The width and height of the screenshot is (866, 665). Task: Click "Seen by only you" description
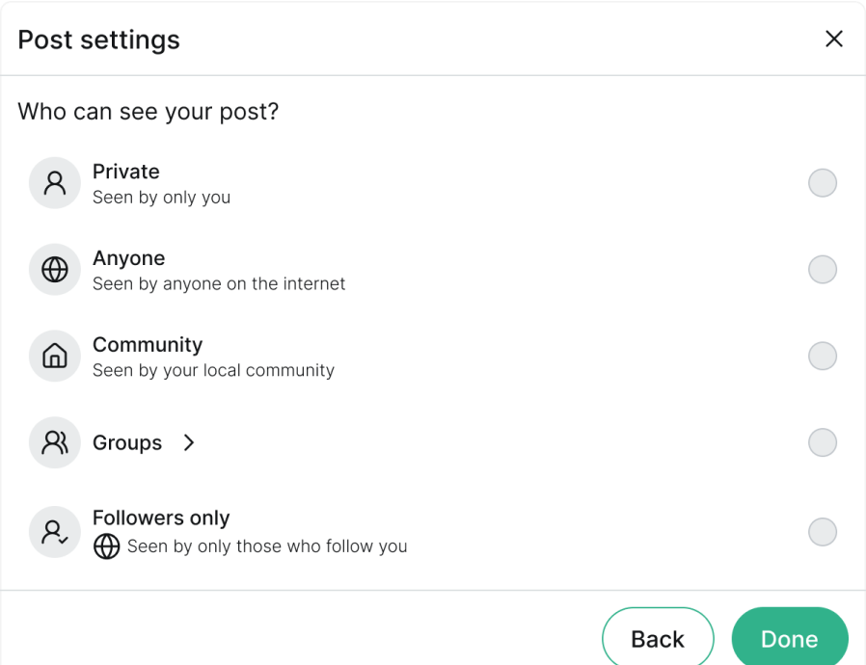tap(161, 198)
